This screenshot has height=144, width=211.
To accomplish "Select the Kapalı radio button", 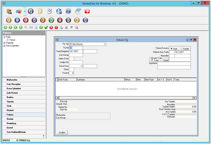I will click(x=182, y=49).
